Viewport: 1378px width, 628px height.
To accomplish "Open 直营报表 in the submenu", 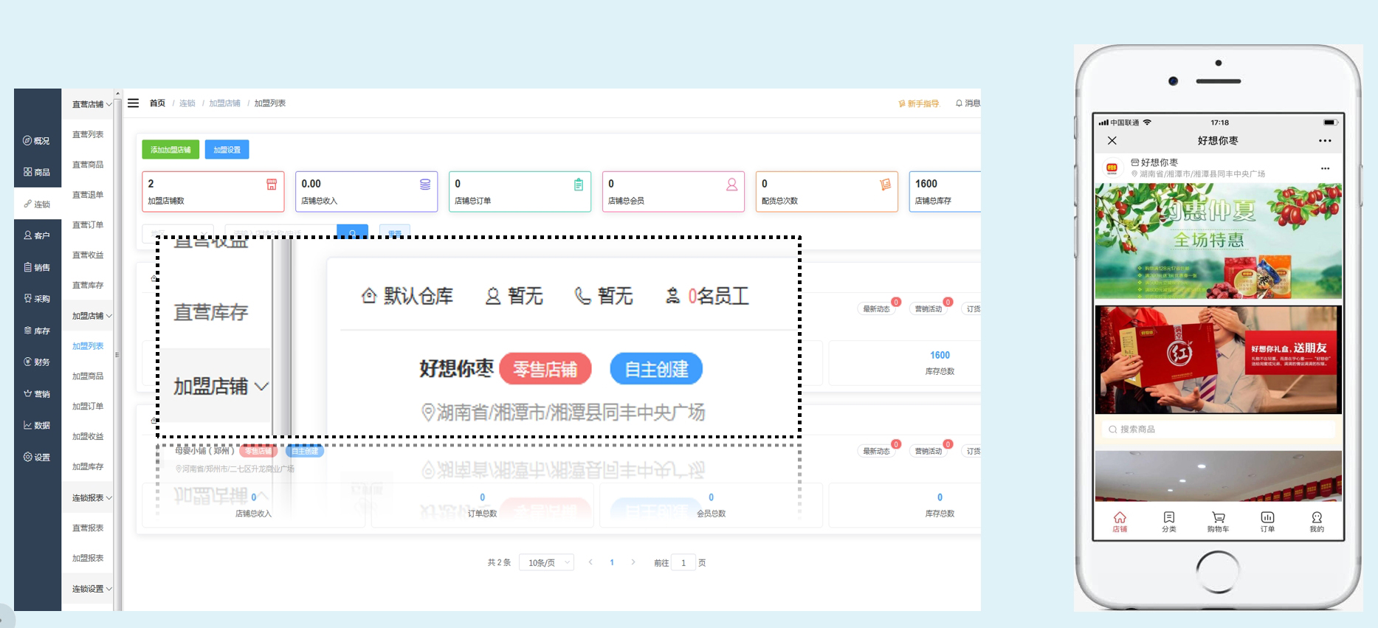I will click(x=88, y=528).
